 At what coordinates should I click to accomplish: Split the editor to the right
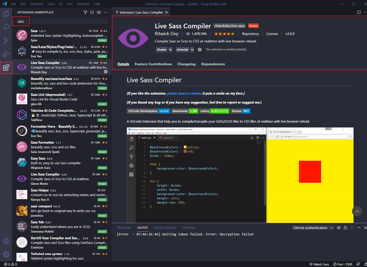click(x=359, y=12)
